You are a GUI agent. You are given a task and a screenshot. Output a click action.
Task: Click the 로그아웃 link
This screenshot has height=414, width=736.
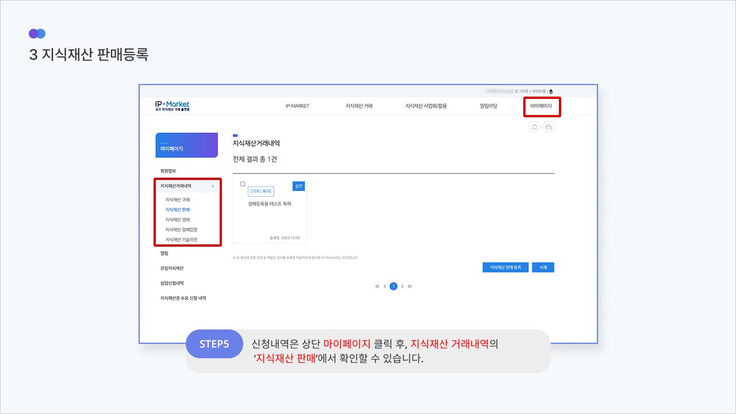click(x=522, y=91)
